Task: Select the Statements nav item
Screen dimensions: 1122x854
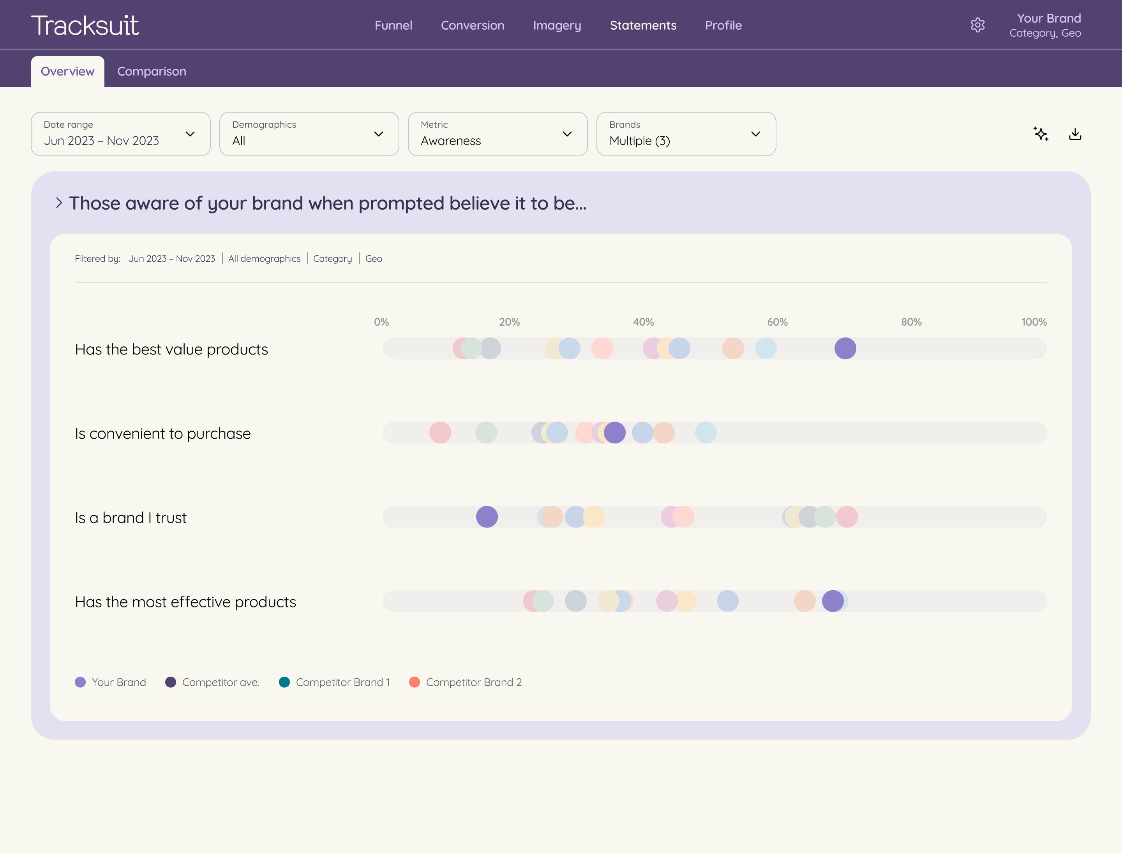Action: [643, 25]
